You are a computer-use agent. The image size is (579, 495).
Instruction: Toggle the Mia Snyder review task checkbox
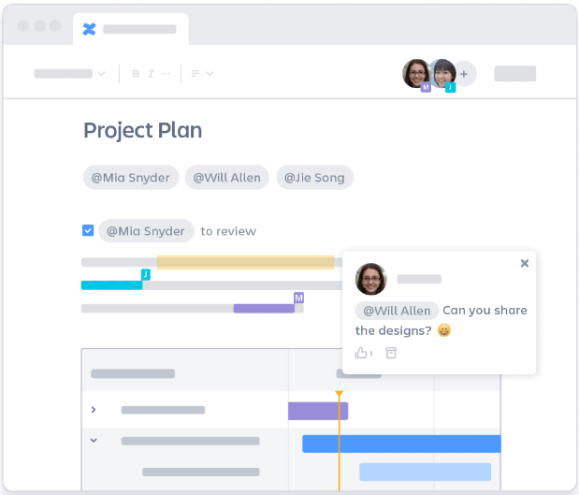click(x=88, y=230)
